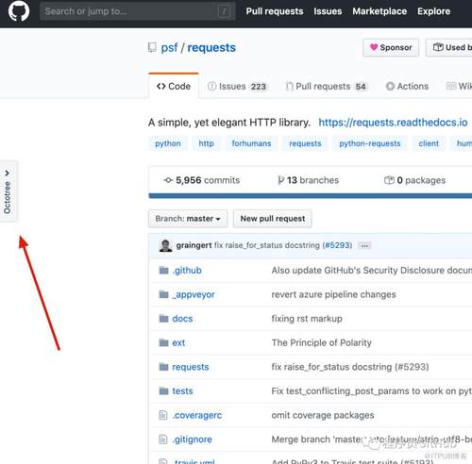Open the ext folder
This screenshot has height=464, width=472.
tap(178, 342)
